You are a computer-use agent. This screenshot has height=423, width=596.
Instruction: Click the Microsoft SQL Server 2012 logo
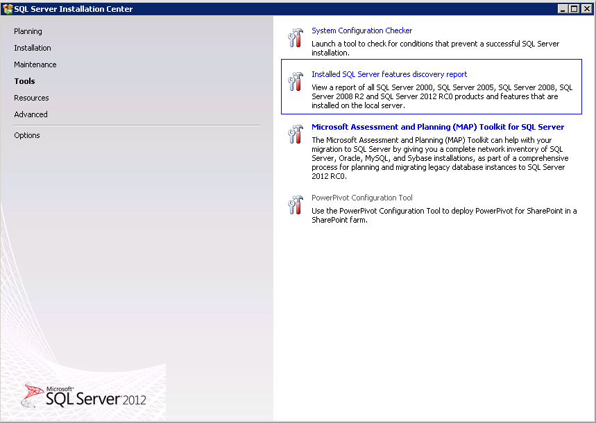[83, 395]
